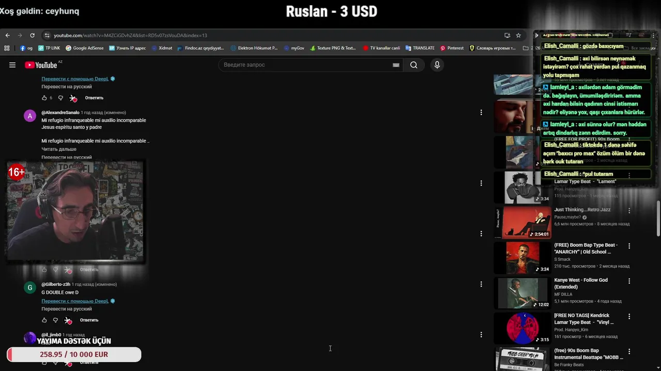
Task: Open the options menu for @AlexandreSanalo's comment
Action: (x=481, y=112)
